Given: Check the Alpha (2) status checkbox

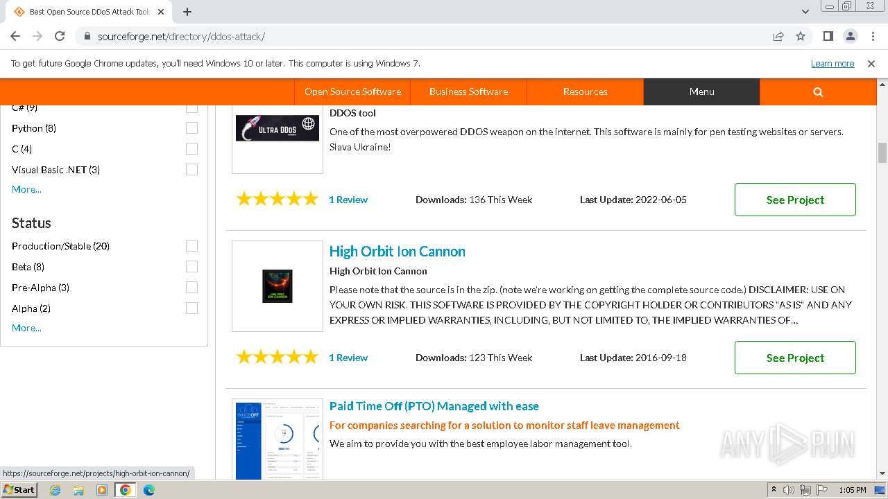Looking at the screenshot, I should pyautogui.click(x=191, y=308).
